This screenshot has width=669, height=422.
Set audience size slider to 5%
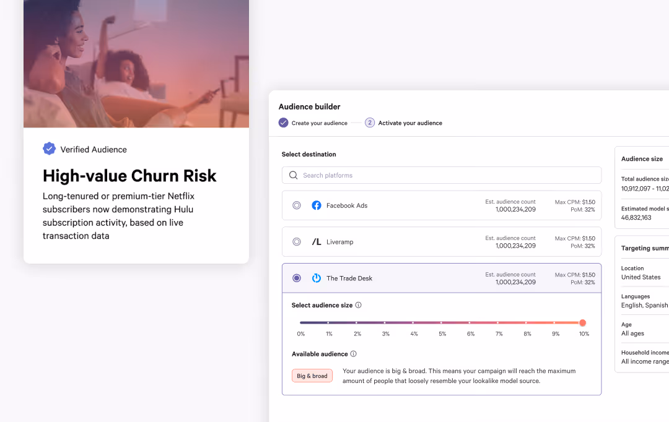441,322
